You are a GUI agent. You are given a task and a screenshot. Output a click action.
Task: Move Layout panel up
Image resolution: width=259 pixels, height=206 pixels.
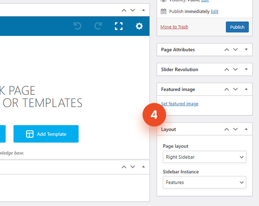pyautogui.click(x=226, y=129)
